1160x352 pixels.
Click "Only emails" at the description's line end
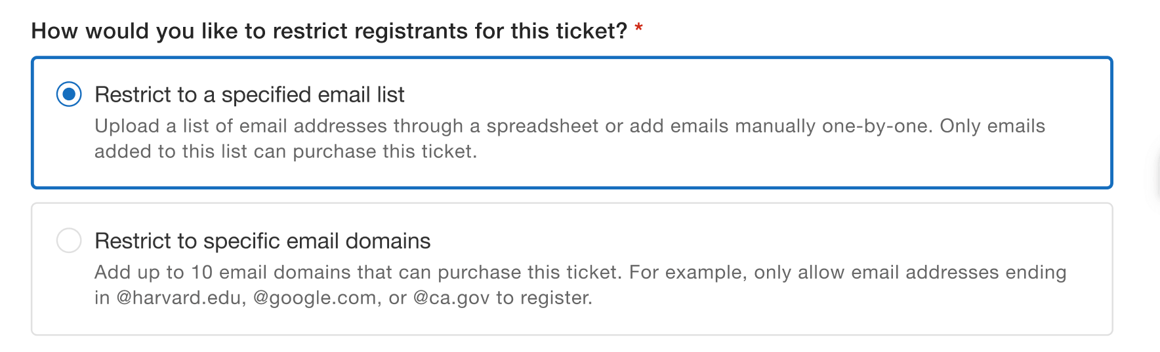coord(992,126)
